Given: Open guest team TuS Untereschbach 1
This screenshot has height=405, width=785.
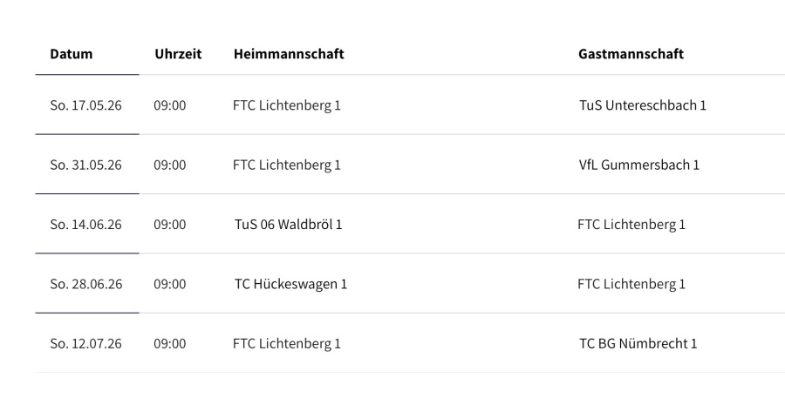Looking at the screenshot, I should click(x=643, y=105).
